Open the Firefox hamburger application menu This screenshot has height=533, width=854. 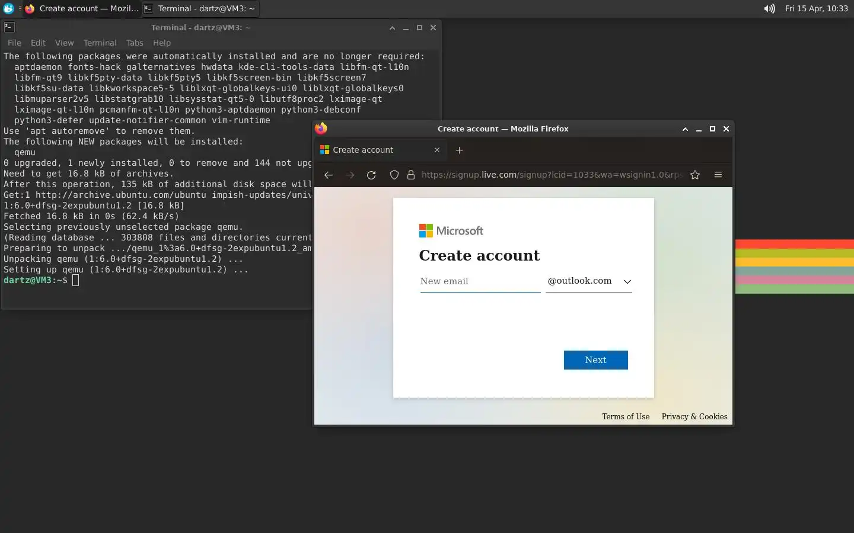[x=718, y=175]
